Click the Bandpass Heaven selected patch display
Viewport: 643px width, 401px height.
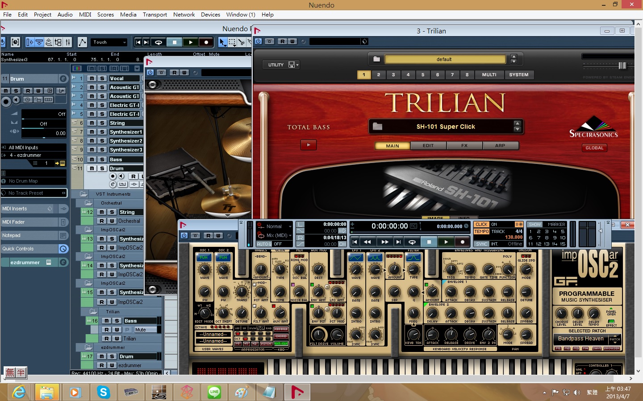pos(581,339)
